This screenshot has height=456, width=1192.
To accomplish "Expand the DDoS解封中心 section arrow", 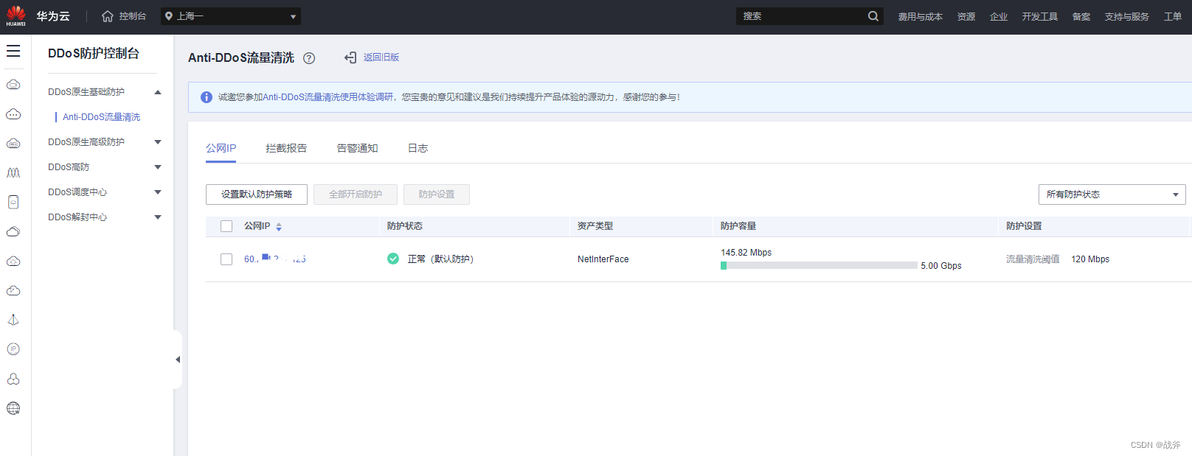I will [158, 217].
